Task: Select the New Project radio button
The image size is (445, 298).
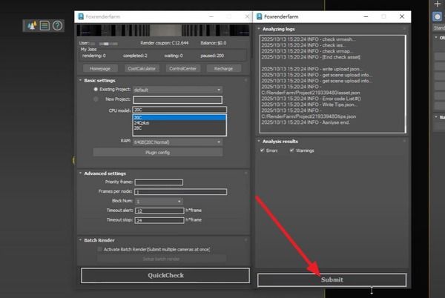Action: click(x=95, y=99)
